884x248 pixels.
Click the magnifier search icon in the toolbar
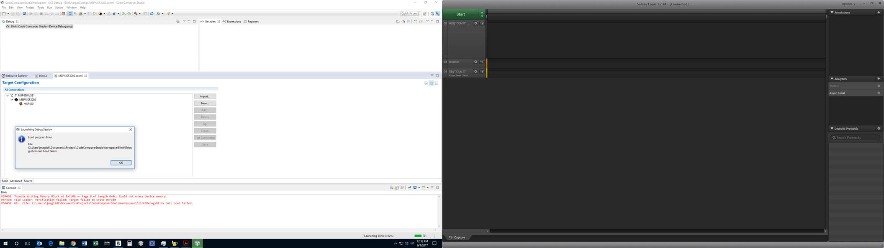coord(152,13)
